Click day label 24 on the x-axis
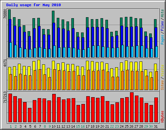The width and height of the screenshot is (166, 130). tap(122, 126)
